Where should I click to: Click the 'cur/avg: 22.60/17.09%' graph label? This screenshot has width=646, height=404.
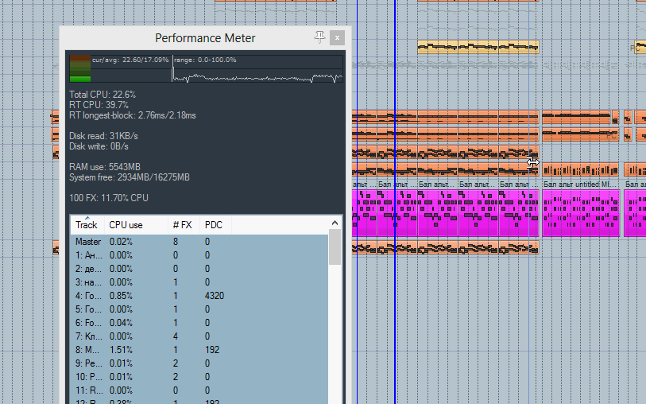130,60
